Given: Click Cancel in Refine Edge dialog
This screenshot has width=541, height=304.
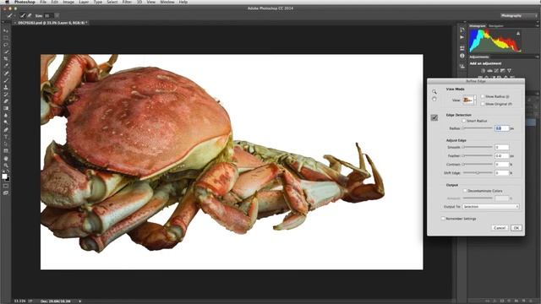Looking at the screenshot, I should [x=500, y=228].
